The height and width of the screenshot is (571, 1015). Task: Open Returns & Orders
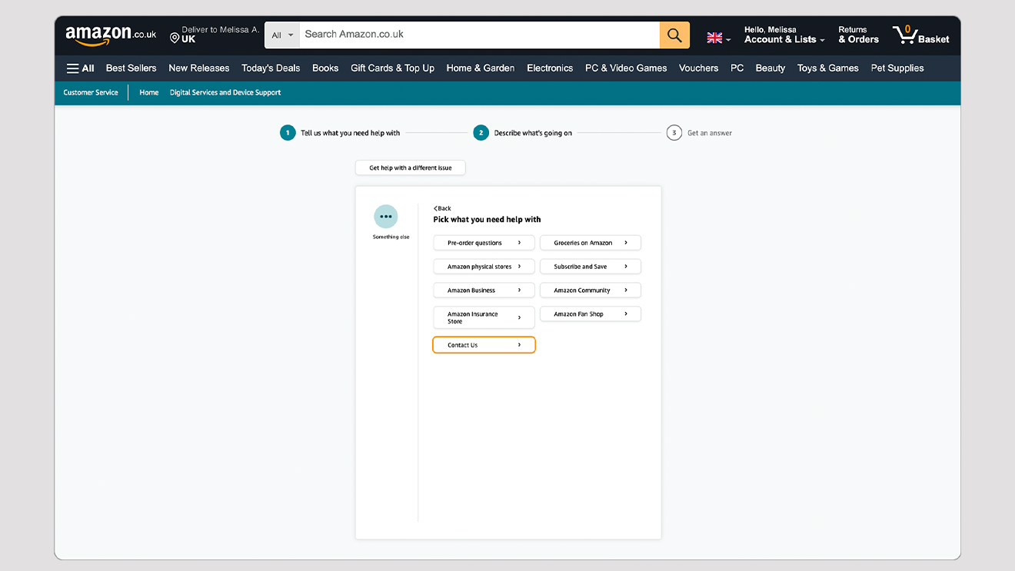(x=858, y=35)
